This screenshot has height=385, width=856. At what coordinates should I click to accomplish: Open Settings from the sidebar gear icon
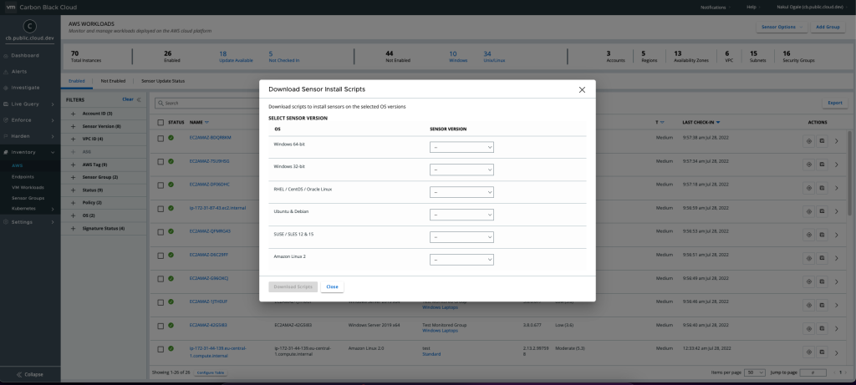tap(6, 222)
